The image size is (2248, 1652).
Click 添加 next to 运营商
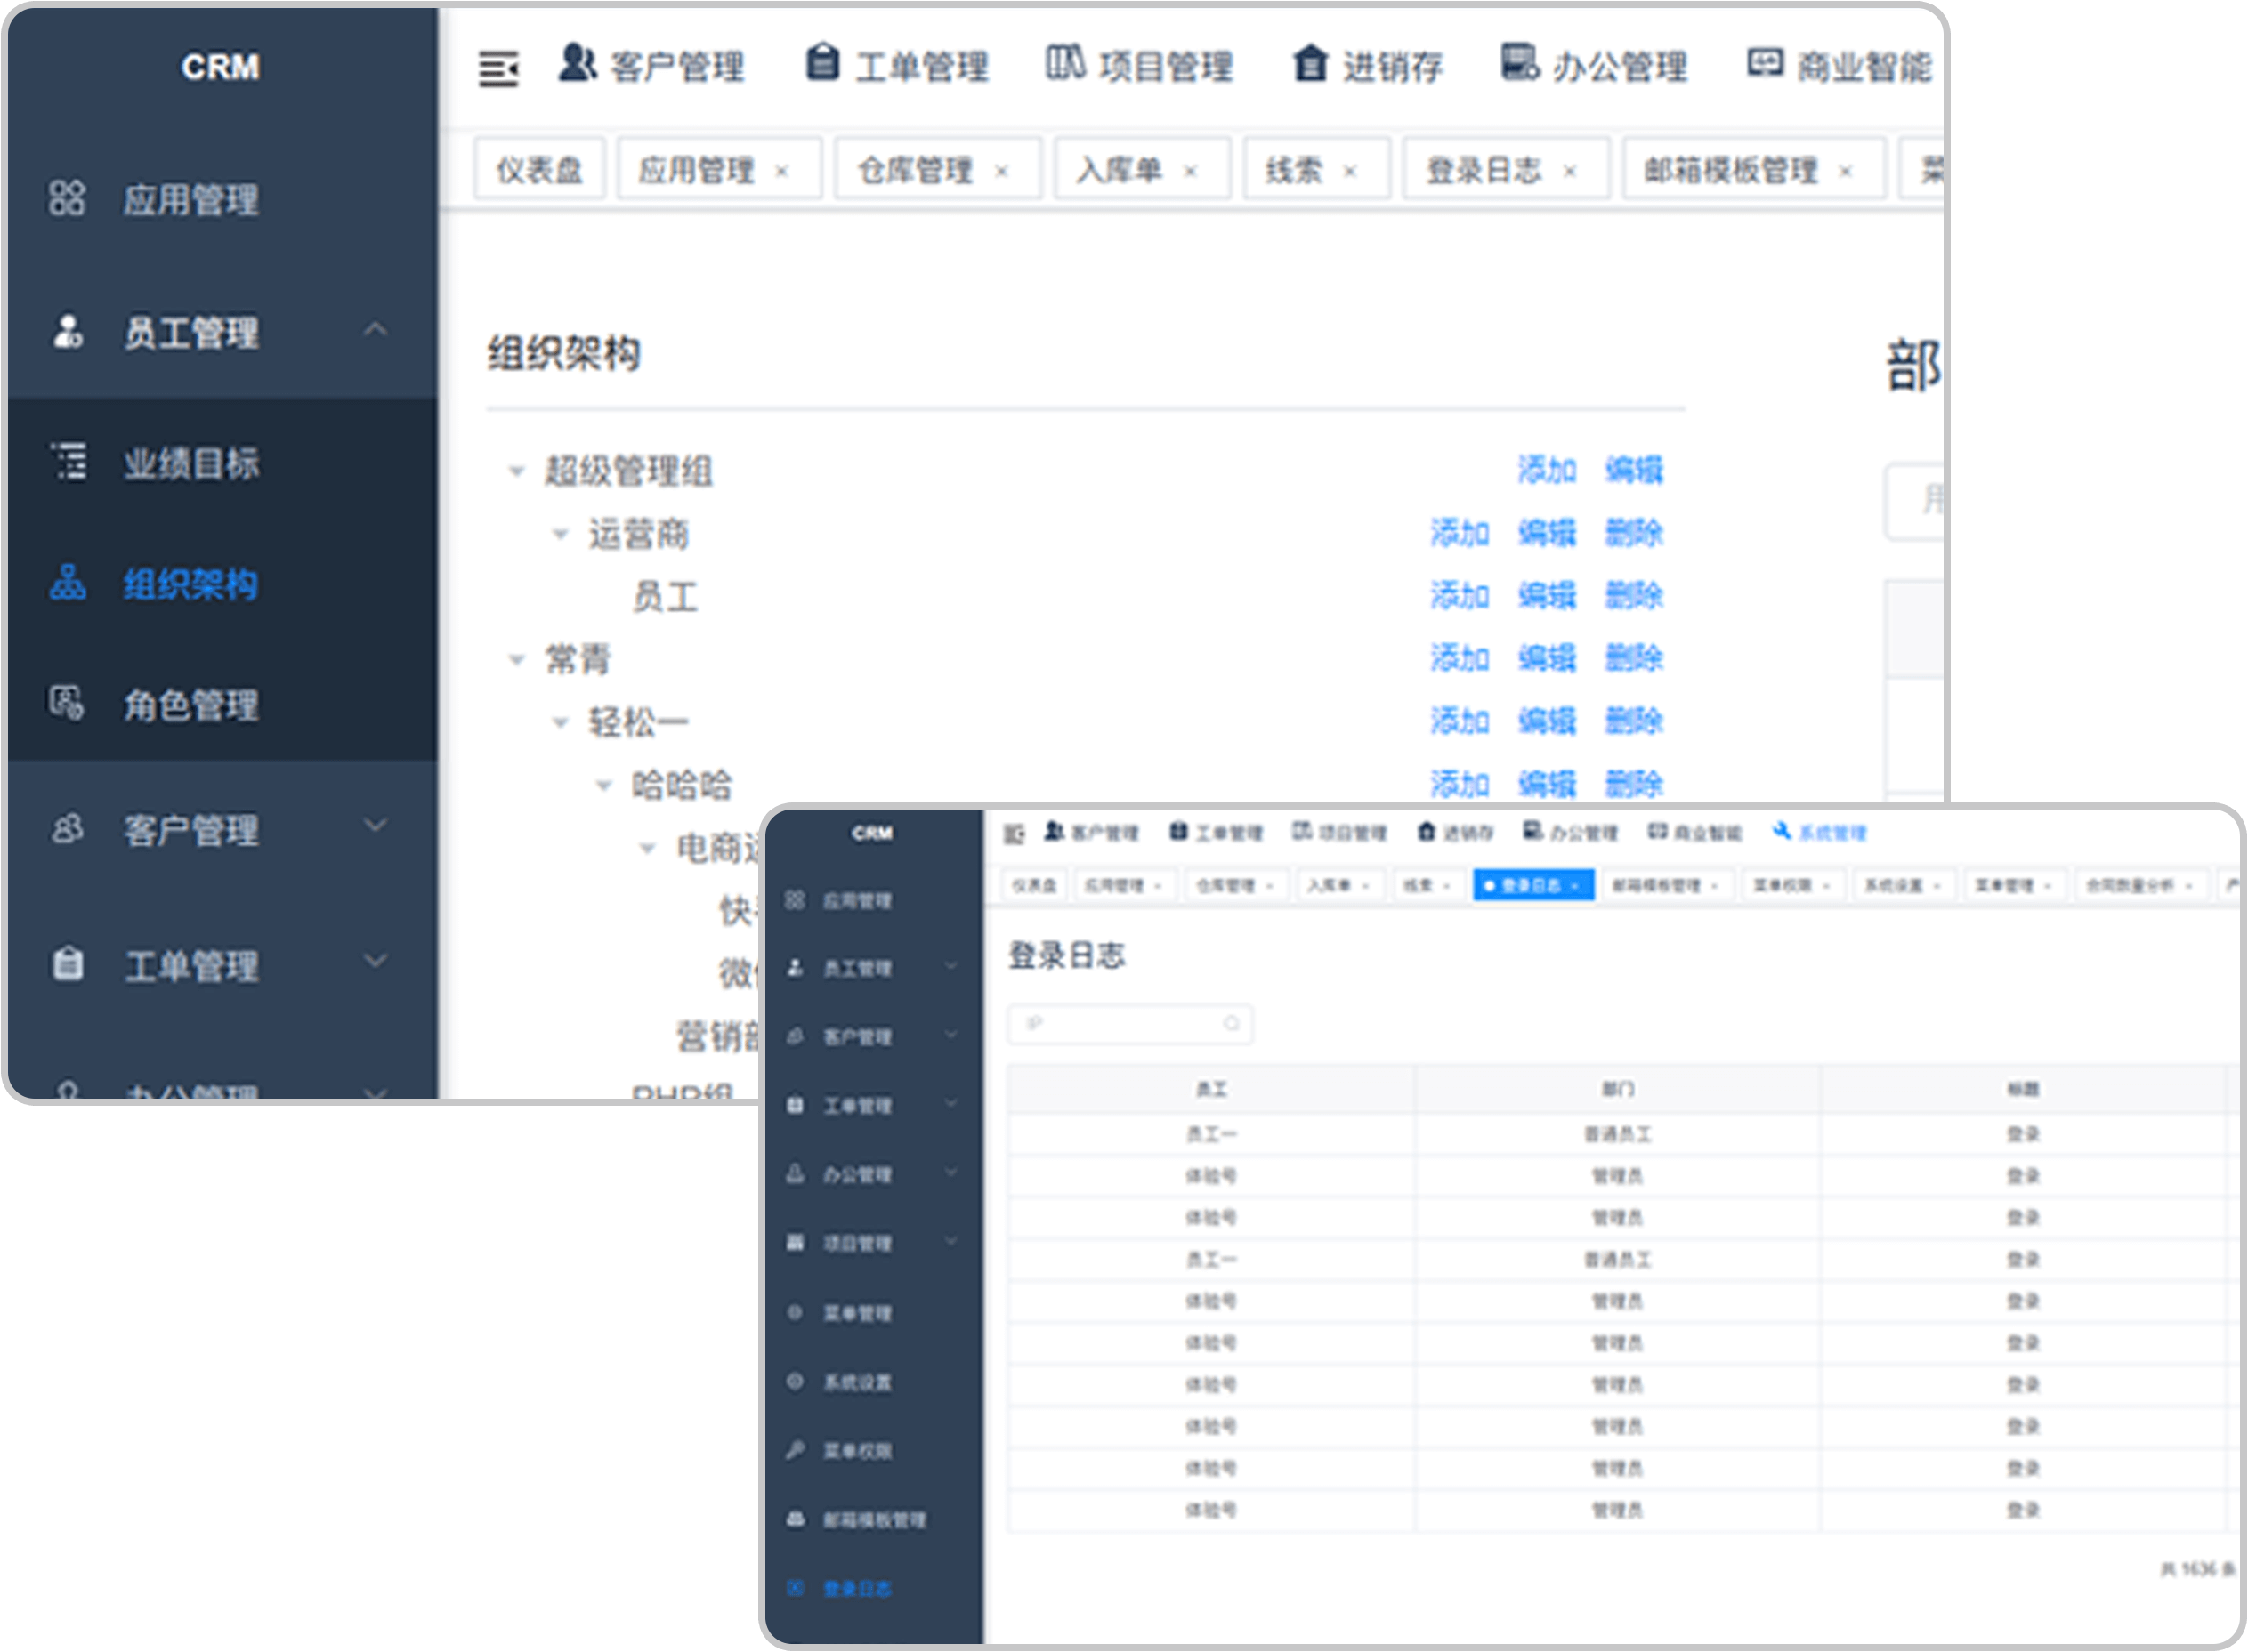1460,534
